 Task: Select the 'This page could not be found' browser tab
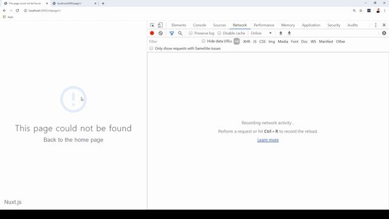[24, 4]
